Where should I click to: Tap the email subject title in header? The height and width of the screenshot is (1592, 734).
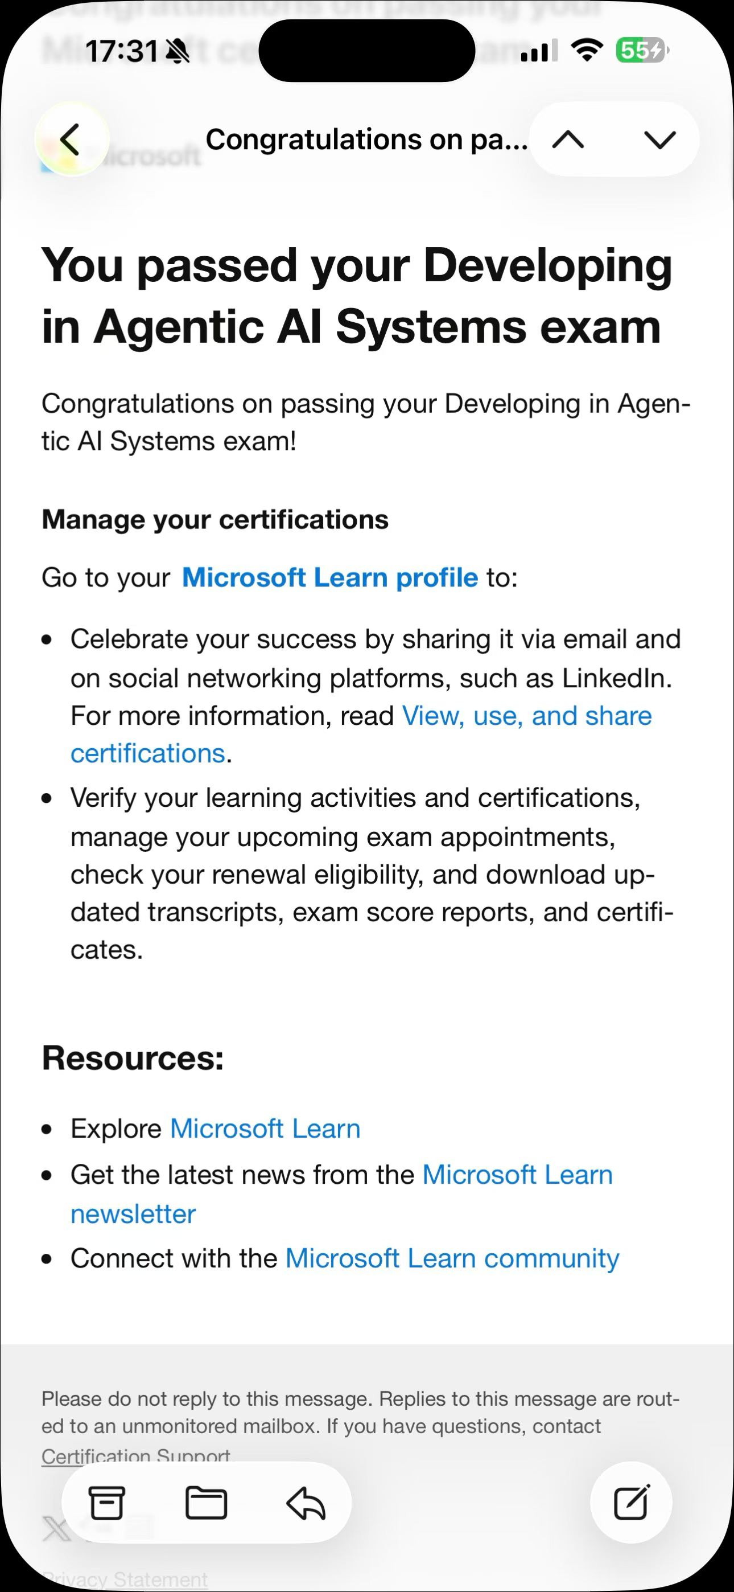(366, 139)
